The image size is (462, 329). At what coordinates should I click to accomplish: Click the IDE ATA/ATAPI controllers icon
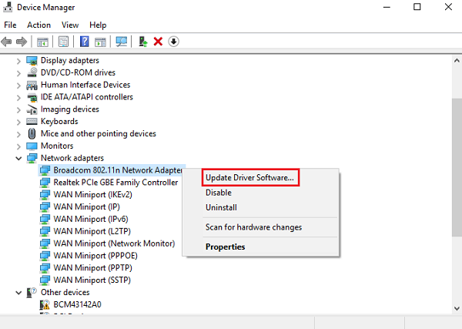[x=32, y=97]
